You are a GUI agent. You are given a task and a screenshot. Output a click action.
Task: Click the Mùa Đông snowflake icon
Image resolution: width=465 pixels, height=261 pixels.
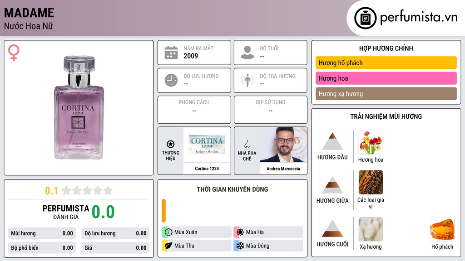tap(240, 246)
